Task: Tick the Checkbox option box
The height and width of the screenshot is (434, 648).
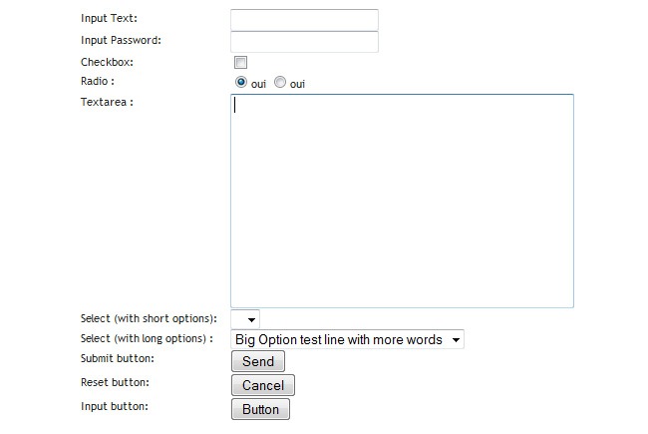Action: (x=240, y=63)
